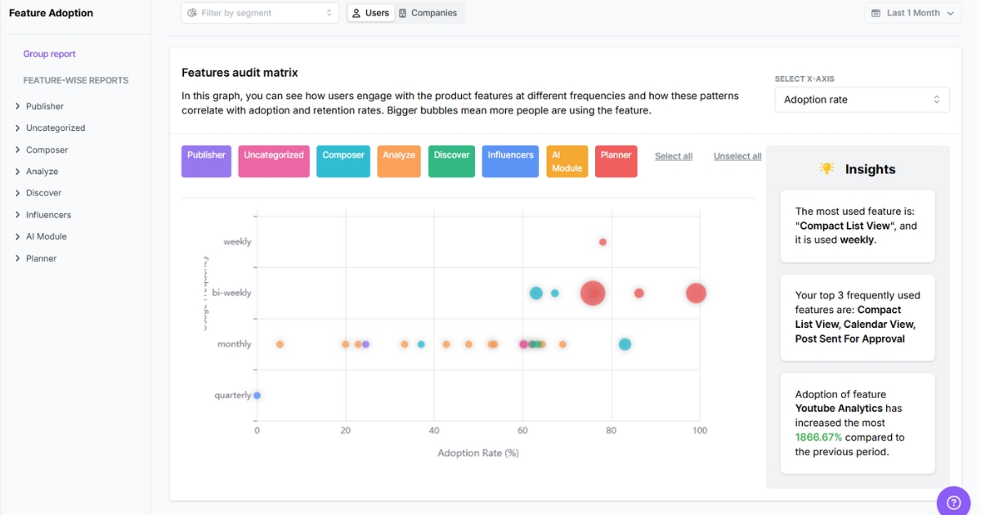Switch to the Companies view
The width and height of the screenshot is (981, 515).
click(x=429, y=12)
